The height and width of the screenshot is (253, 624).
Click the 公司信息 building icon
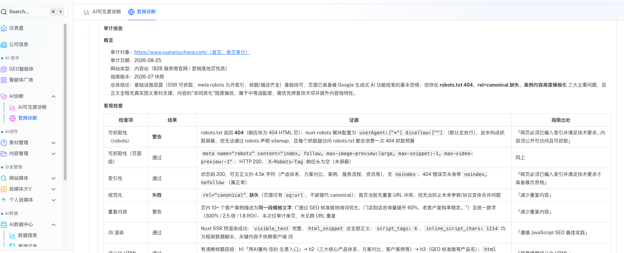[4, 44]
